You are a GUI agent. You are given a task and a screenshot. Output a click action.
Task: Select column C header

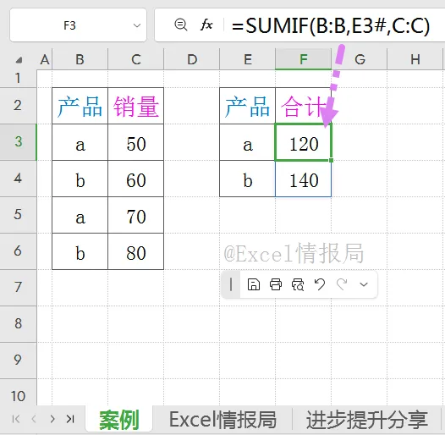(136, 59)
